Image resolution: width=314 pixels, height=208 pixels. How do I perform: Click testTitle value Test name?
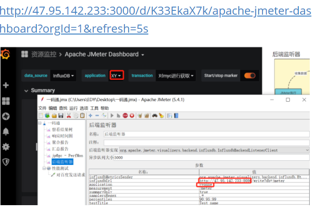[254, 203]
